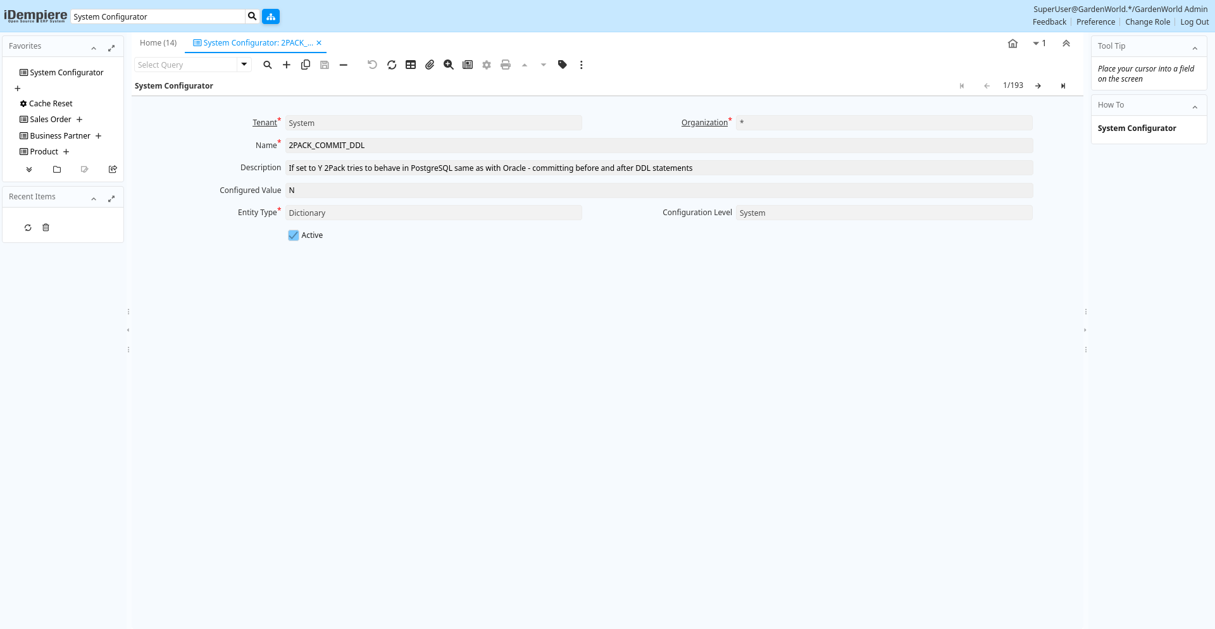Collapse the Favorites panel

click(x=94, y=47)
